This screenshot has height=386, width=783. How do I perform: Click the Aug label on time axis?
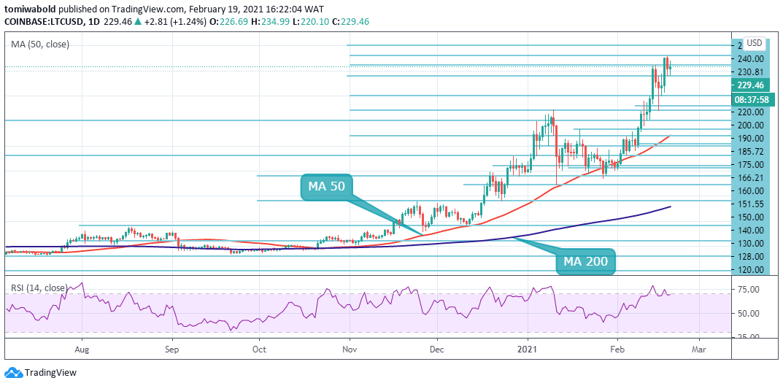pos(82,349)
